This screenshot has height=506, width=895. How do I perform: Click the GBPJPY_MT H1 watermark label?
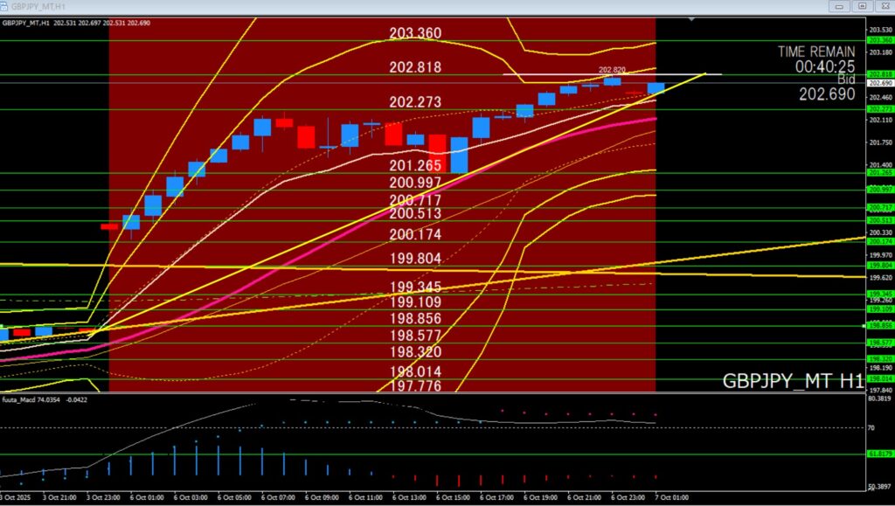[x=793, y=381]
